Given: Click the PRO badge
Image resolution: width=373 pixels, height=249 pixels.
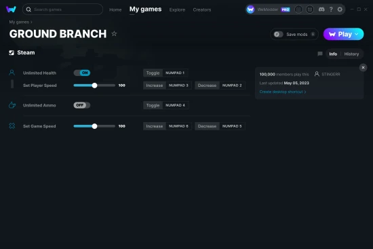Looking at the screenshot, I should [x=286, y=9].
